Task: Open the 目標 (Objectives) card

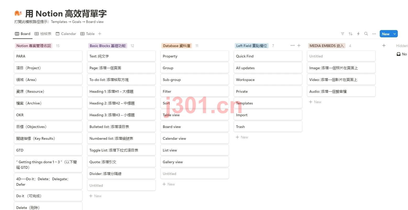Action: [x=48, y=127]
